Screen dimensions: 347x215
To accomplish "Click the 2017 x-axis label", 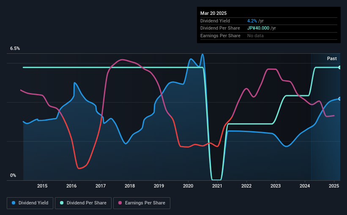I will [101, 186].
